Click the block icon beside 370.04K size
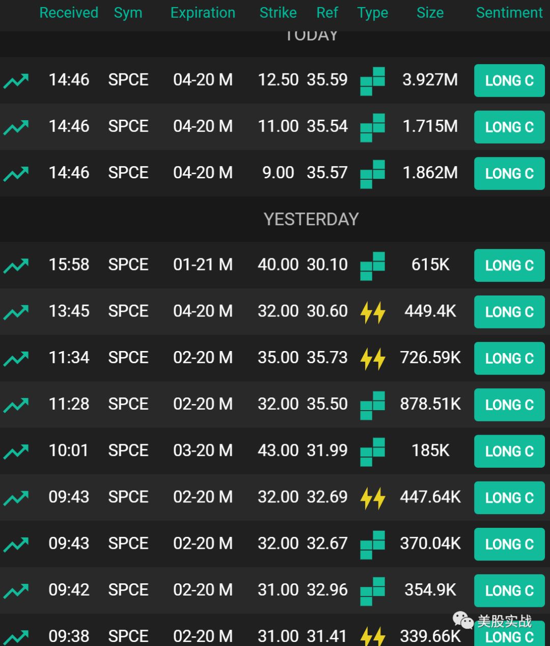The width and height of the screenshot is (550, 646). [372, 544]
